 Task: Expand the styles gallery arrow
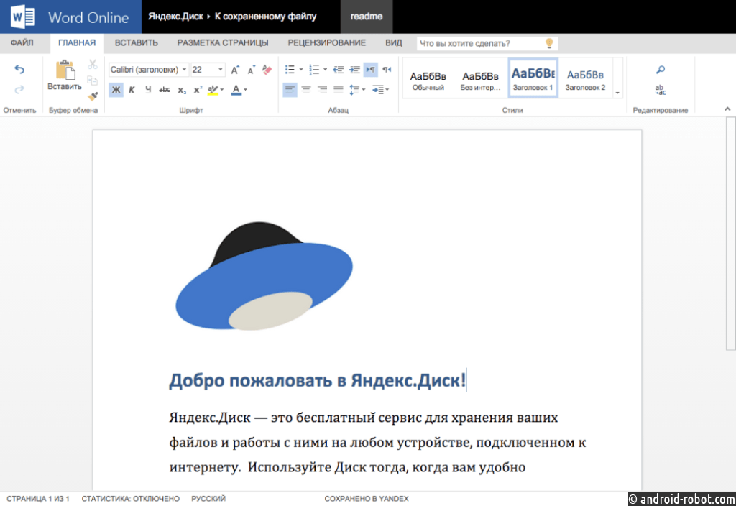pos(617,93)
